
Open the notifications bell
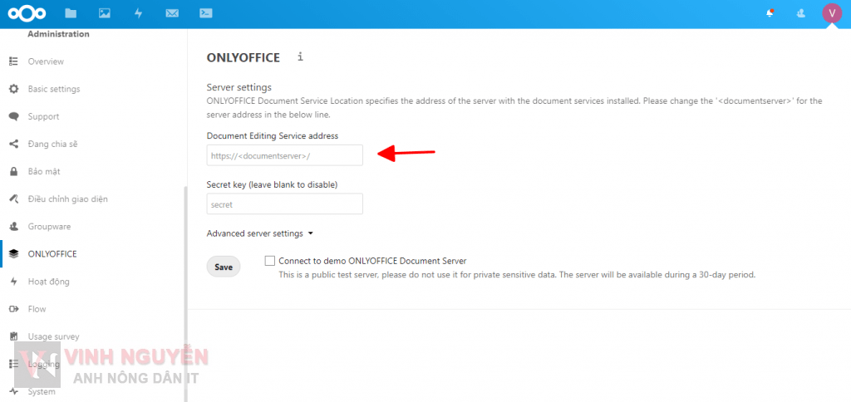770,13
